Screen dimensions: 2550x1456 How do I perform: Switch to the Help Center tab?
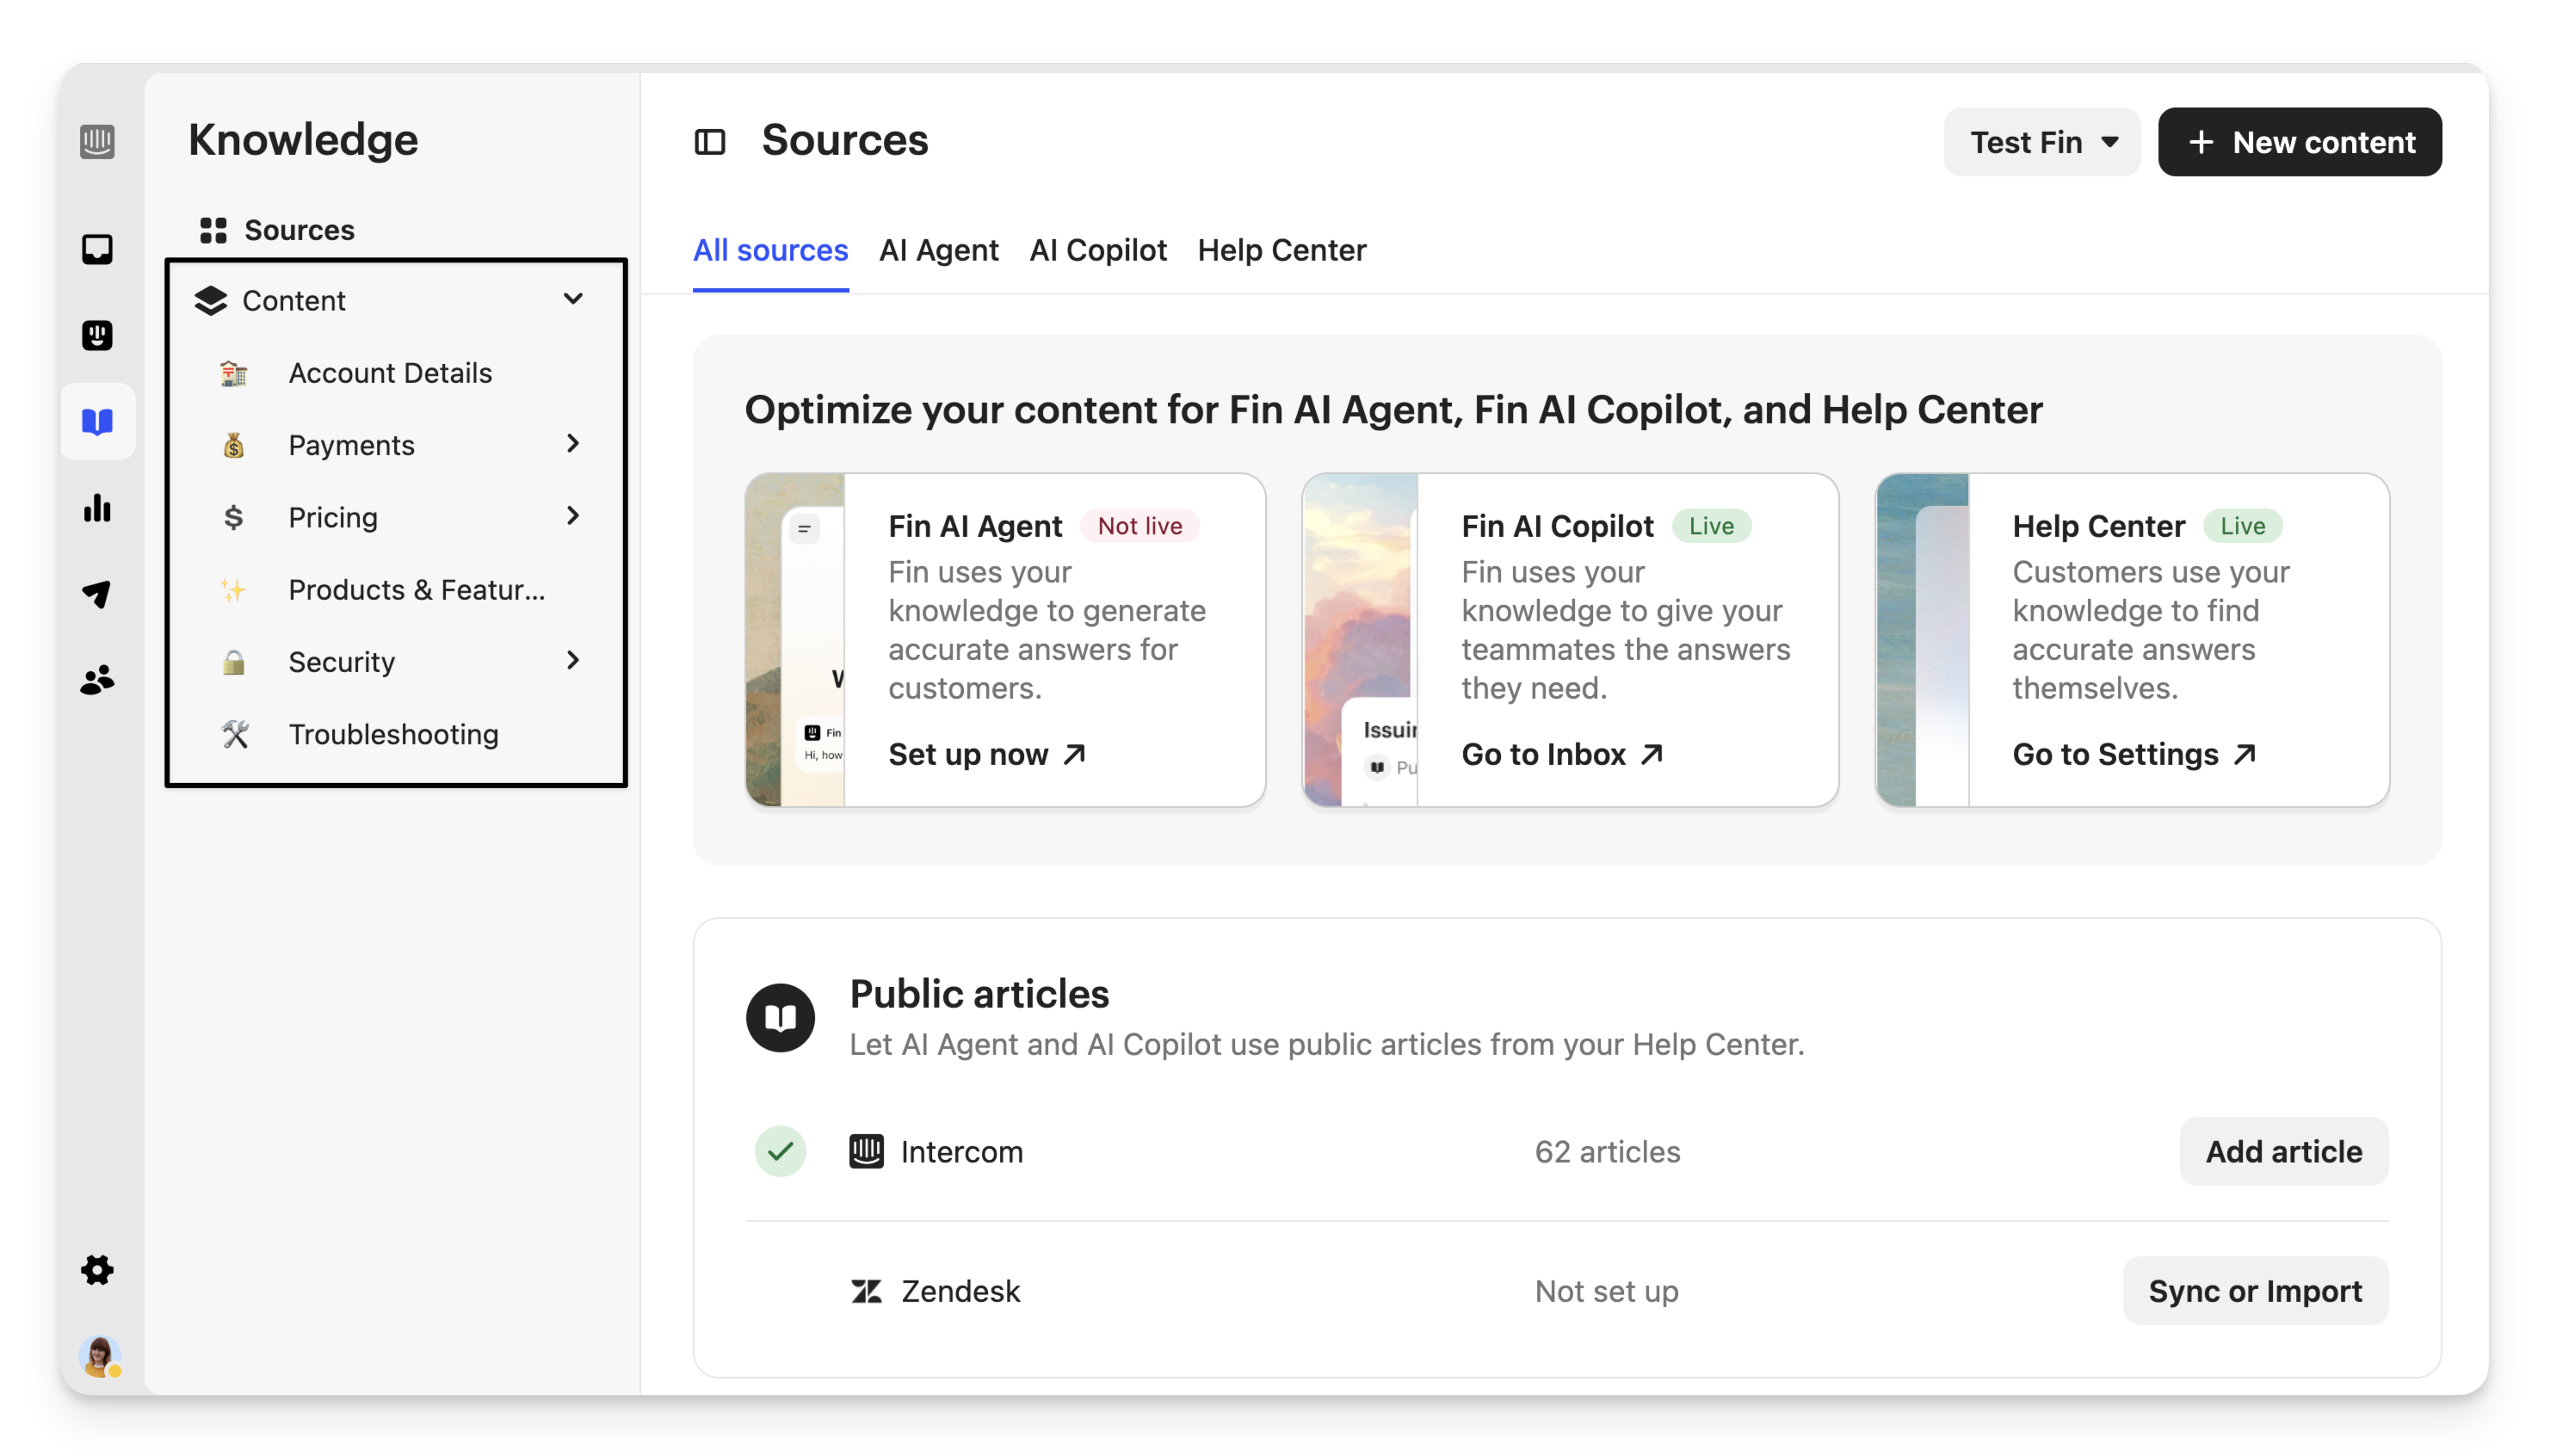[x=1281, y=250]
